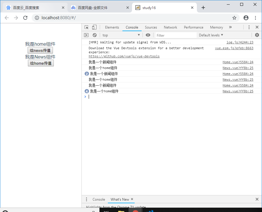Switch to the Network tab
Screen dimensions: 262x212
click(170, 27)
